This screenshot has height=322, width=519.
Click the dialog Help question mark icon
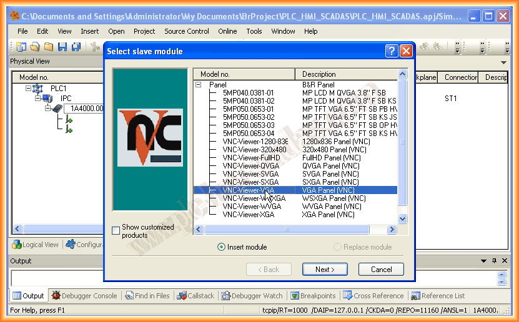[x=392, y=51]
